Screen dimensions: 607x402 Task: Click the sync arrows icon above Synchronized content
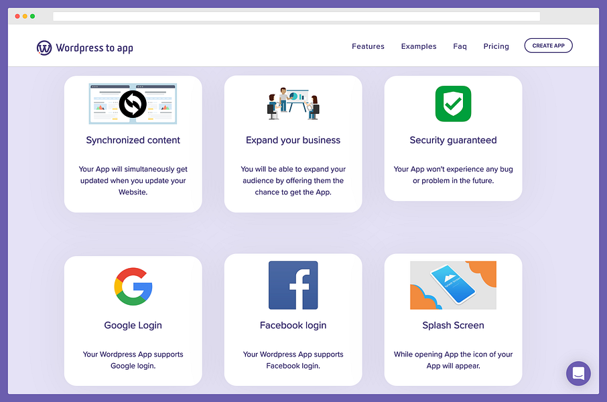point(132,104)
